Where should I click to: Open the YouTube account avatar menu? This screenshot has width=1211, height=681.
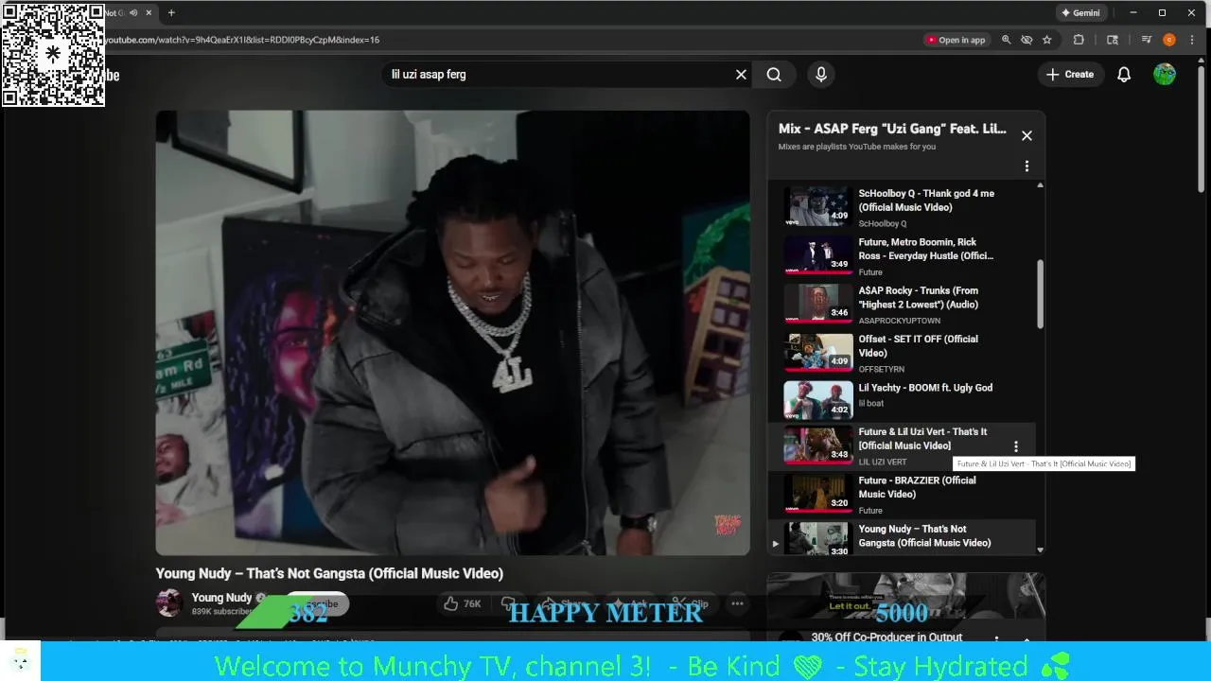pyautogui.click(x=1165, y=75)
